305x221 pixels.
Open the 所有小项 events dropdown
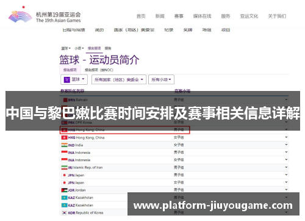[161, 79]
